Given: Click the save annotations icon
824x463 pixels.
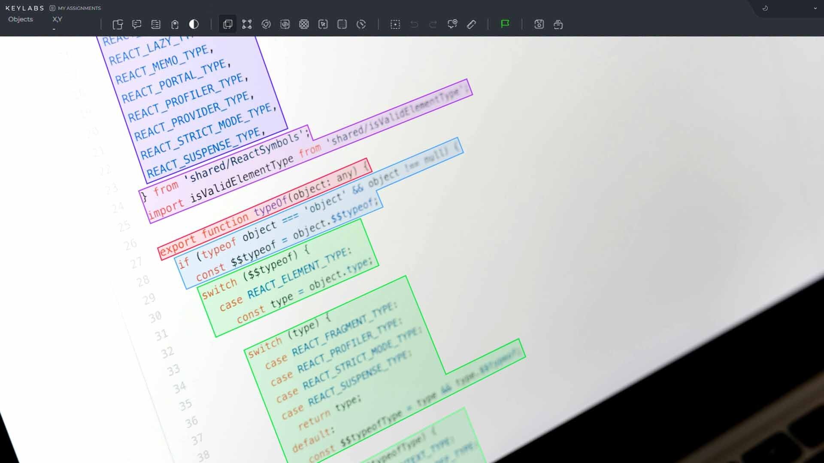Looking at the screenshot, I should pyautogui.click(x=539, y=24).
